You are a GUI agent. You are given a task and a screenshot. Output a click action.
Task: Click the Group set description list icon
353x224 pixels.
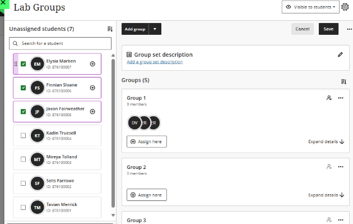click(x=129, y=54)
